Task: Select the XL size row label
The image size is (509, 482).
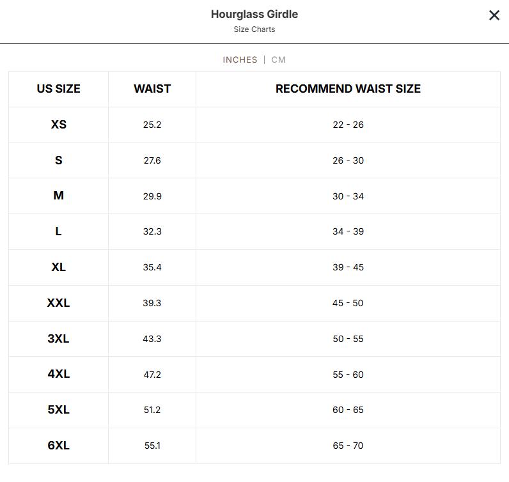Action: point(58,267)
